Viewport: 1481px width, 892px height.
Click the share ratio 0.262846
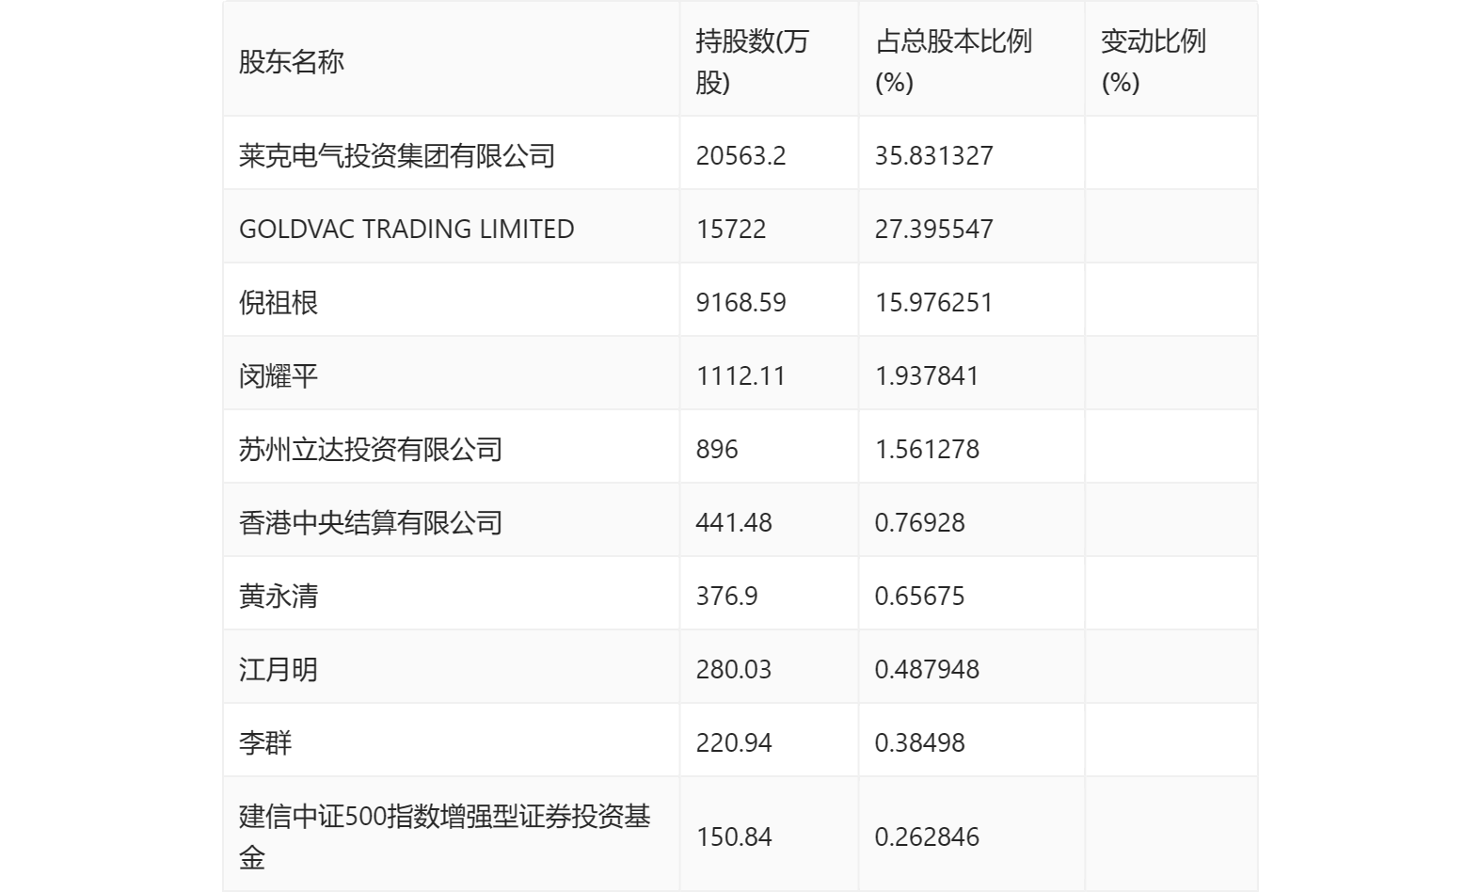point(927,837)
